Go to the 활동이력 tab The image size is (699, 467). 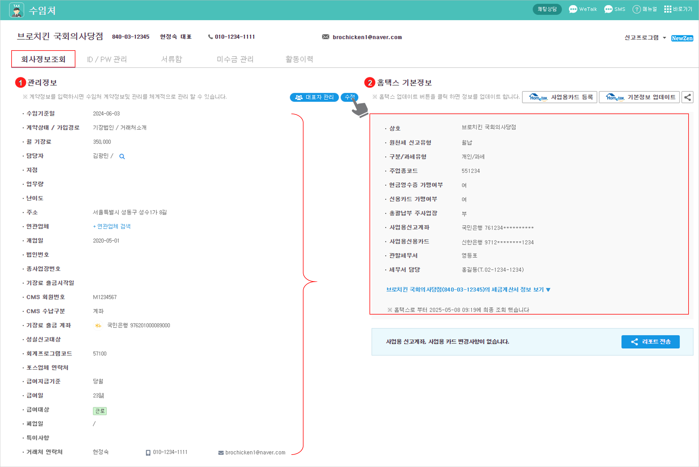[x=299, y=59]
